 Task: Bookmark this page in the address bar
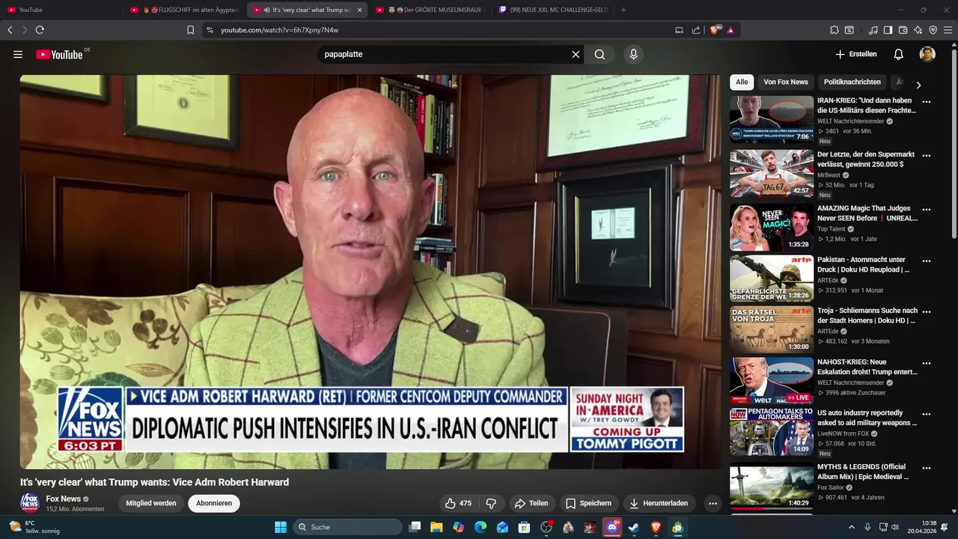[190, 30]
